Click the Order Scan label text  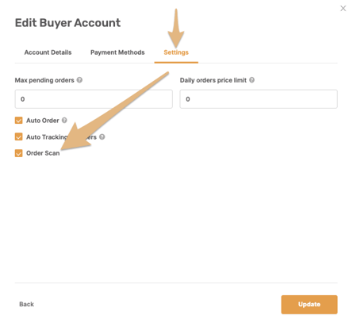(x=43, y=153)
